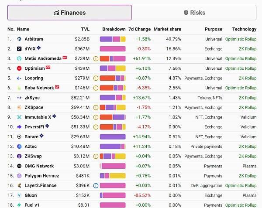Click the Breakdown column header
This screenshot has width=262, height=208.
pos(114,29)
